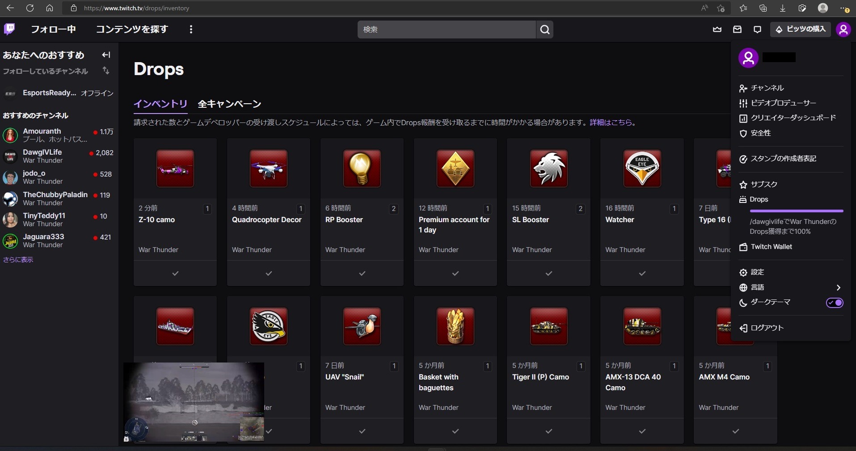Click checkmark under Z-10 camo card
The height and width of the screenshot is (451, 856).
(175, 273)
